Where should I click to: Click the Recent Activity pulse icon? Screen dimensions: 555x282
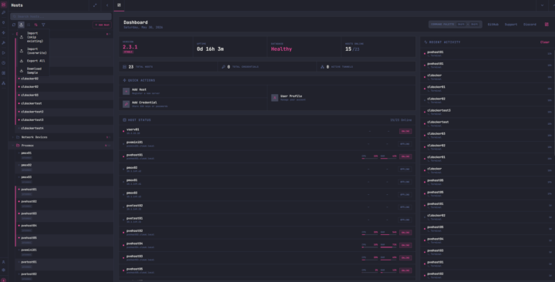pos(425,42)
